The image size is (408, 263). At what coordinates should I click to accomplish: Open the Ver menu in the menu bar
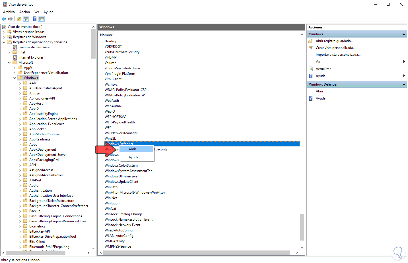click(37, 12)
